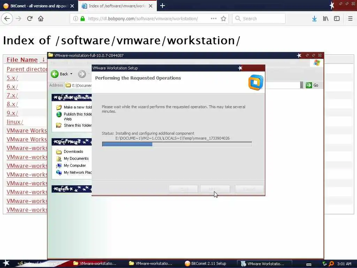The width and height of the screenshot is (357, 268).
Task: Click the 3:01 AM clock
Action: pyautogui.click(x=344, y=264)
